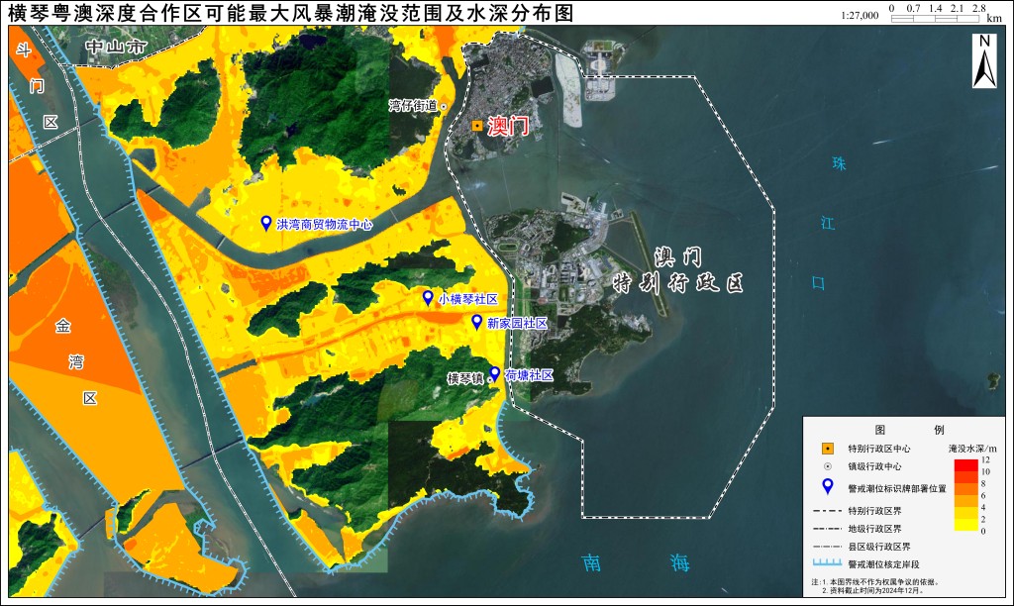
Task: Click the blue pin at 洪湾商贸物流中心
Action: point(265,223)
